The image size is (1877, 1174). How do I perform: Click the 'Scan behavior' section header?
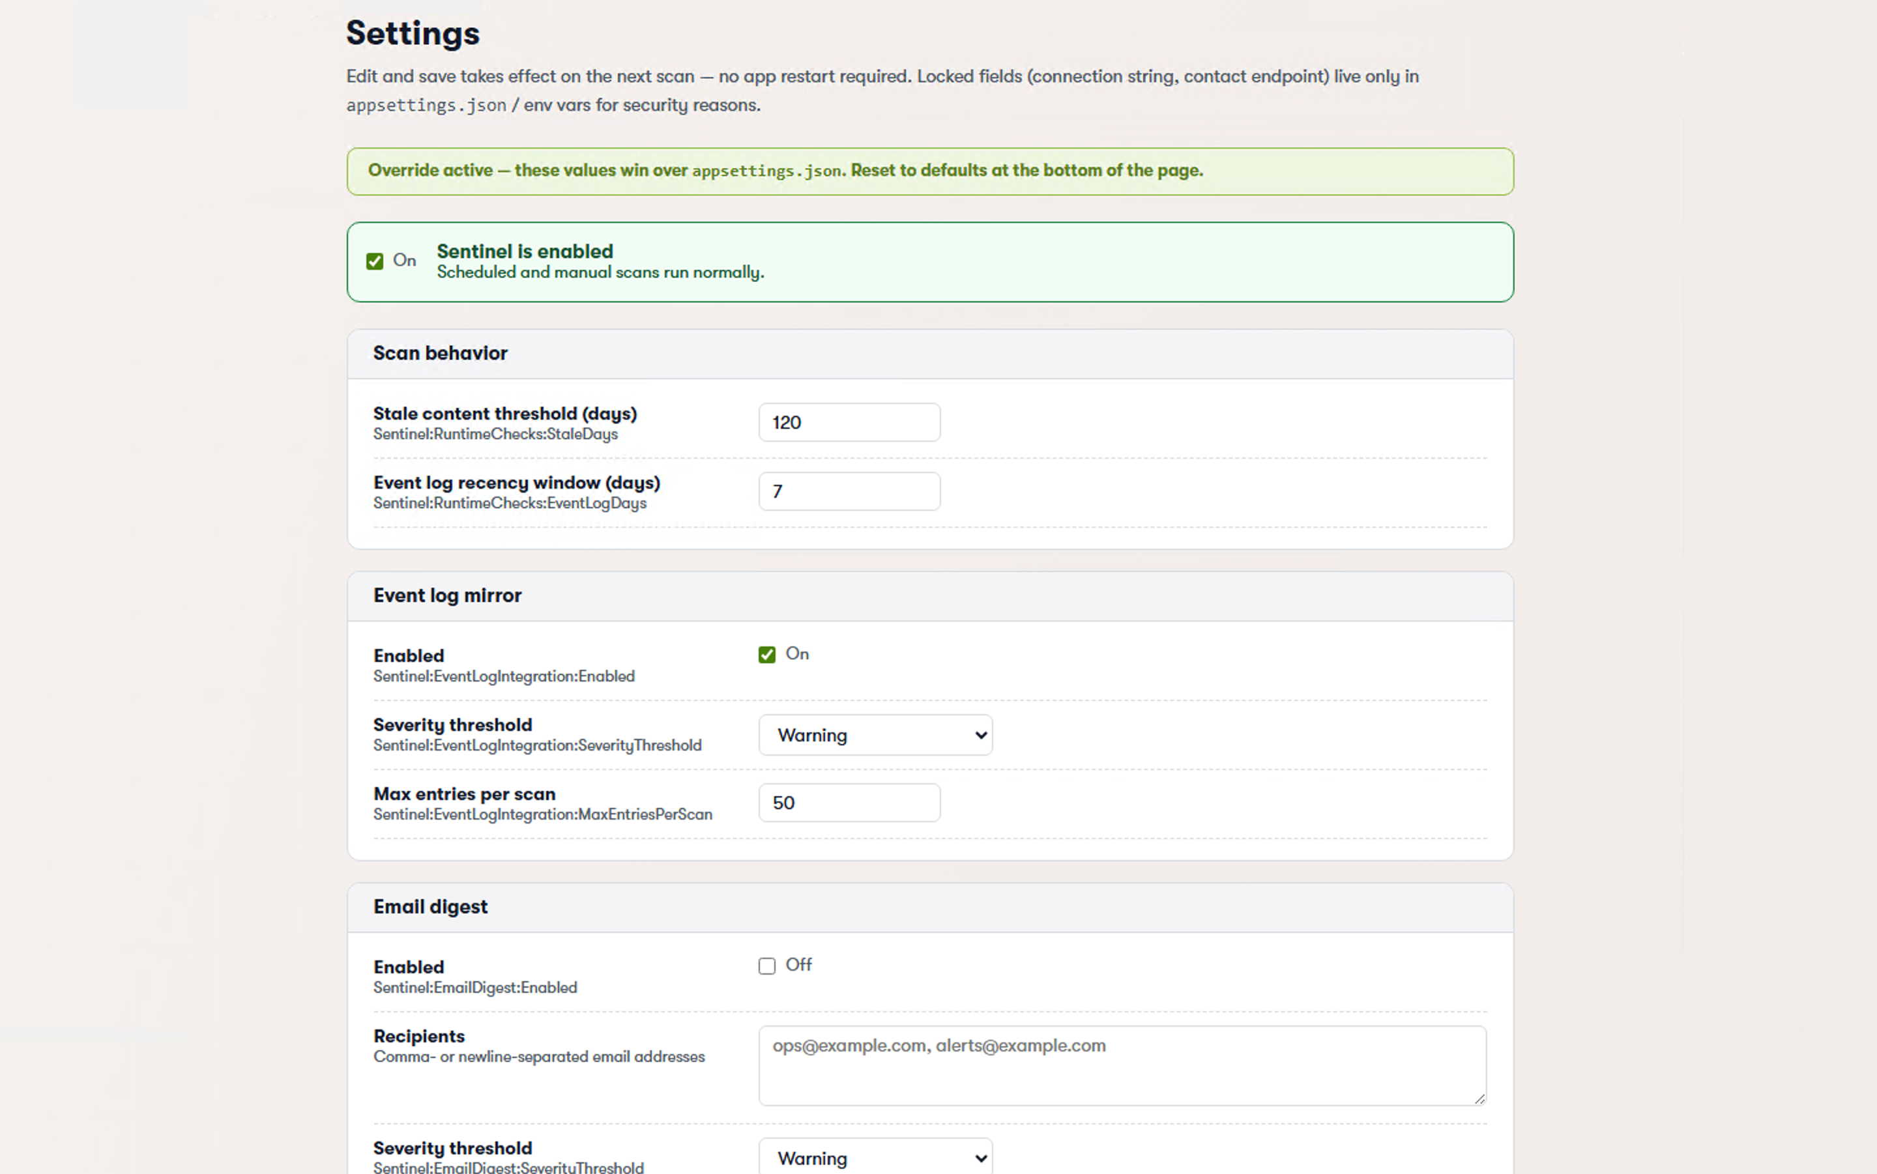point(439,353)
